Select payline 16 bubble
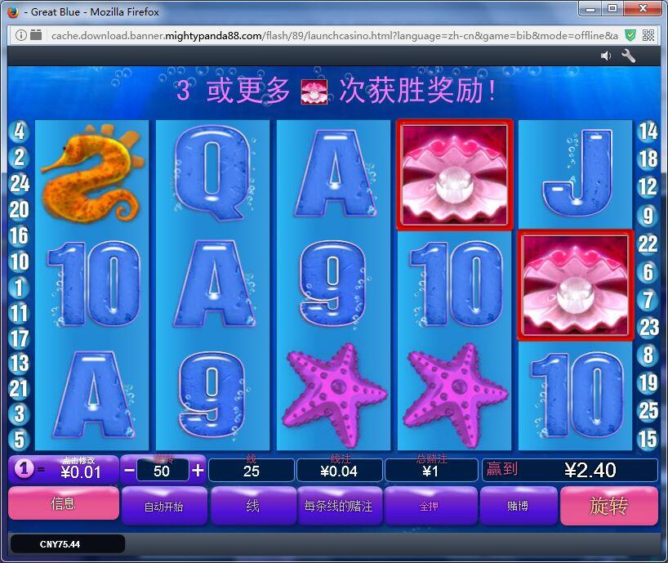 point(19,235)
